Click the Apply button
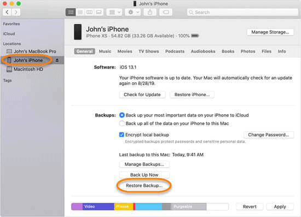This screenshot has width=301, height=217. tap(280, 207)
